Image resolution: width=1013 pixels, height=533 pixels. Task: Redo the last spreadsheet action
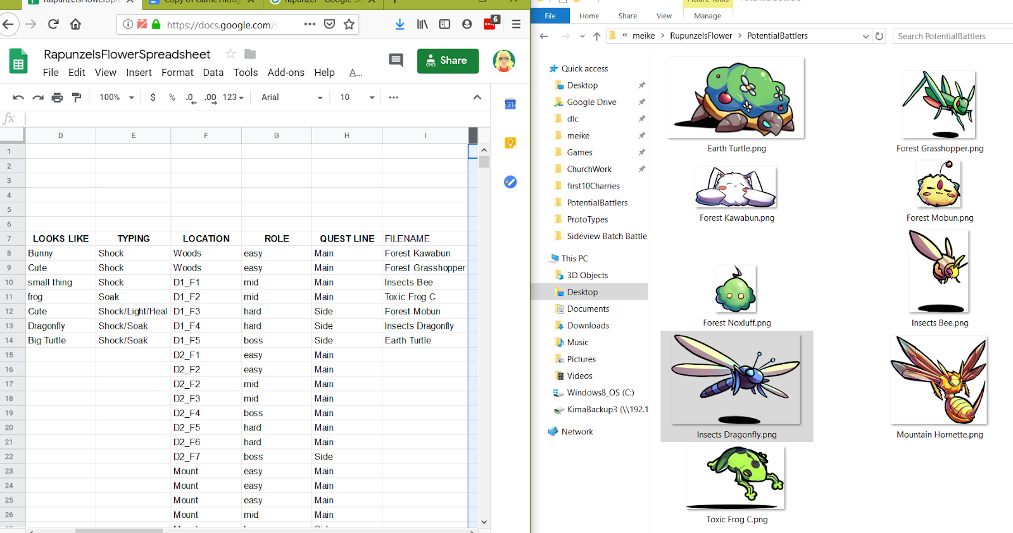click(38, 97)
